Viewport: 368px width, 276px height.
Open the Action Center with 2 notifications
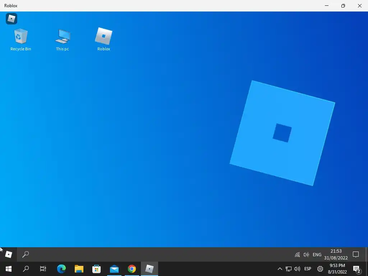click(357, 270)
